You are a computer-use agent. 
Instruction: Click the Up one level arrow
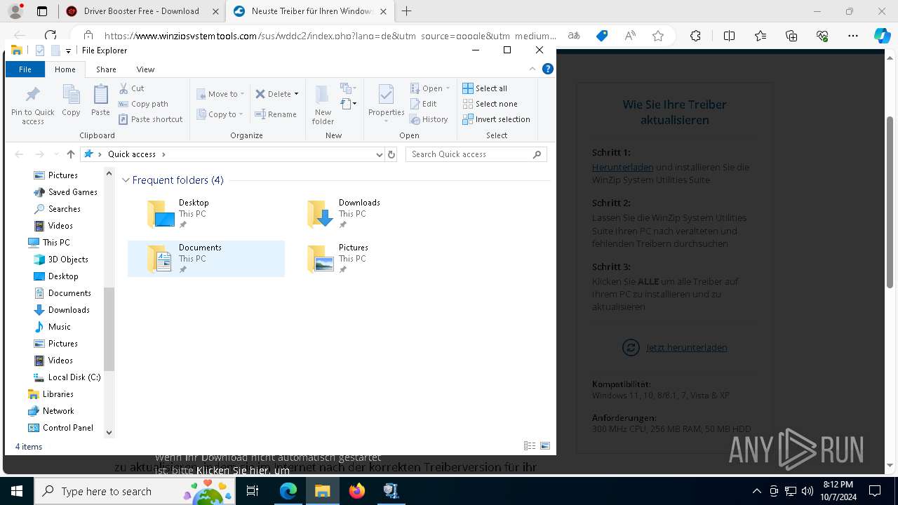tap(70, 154)
